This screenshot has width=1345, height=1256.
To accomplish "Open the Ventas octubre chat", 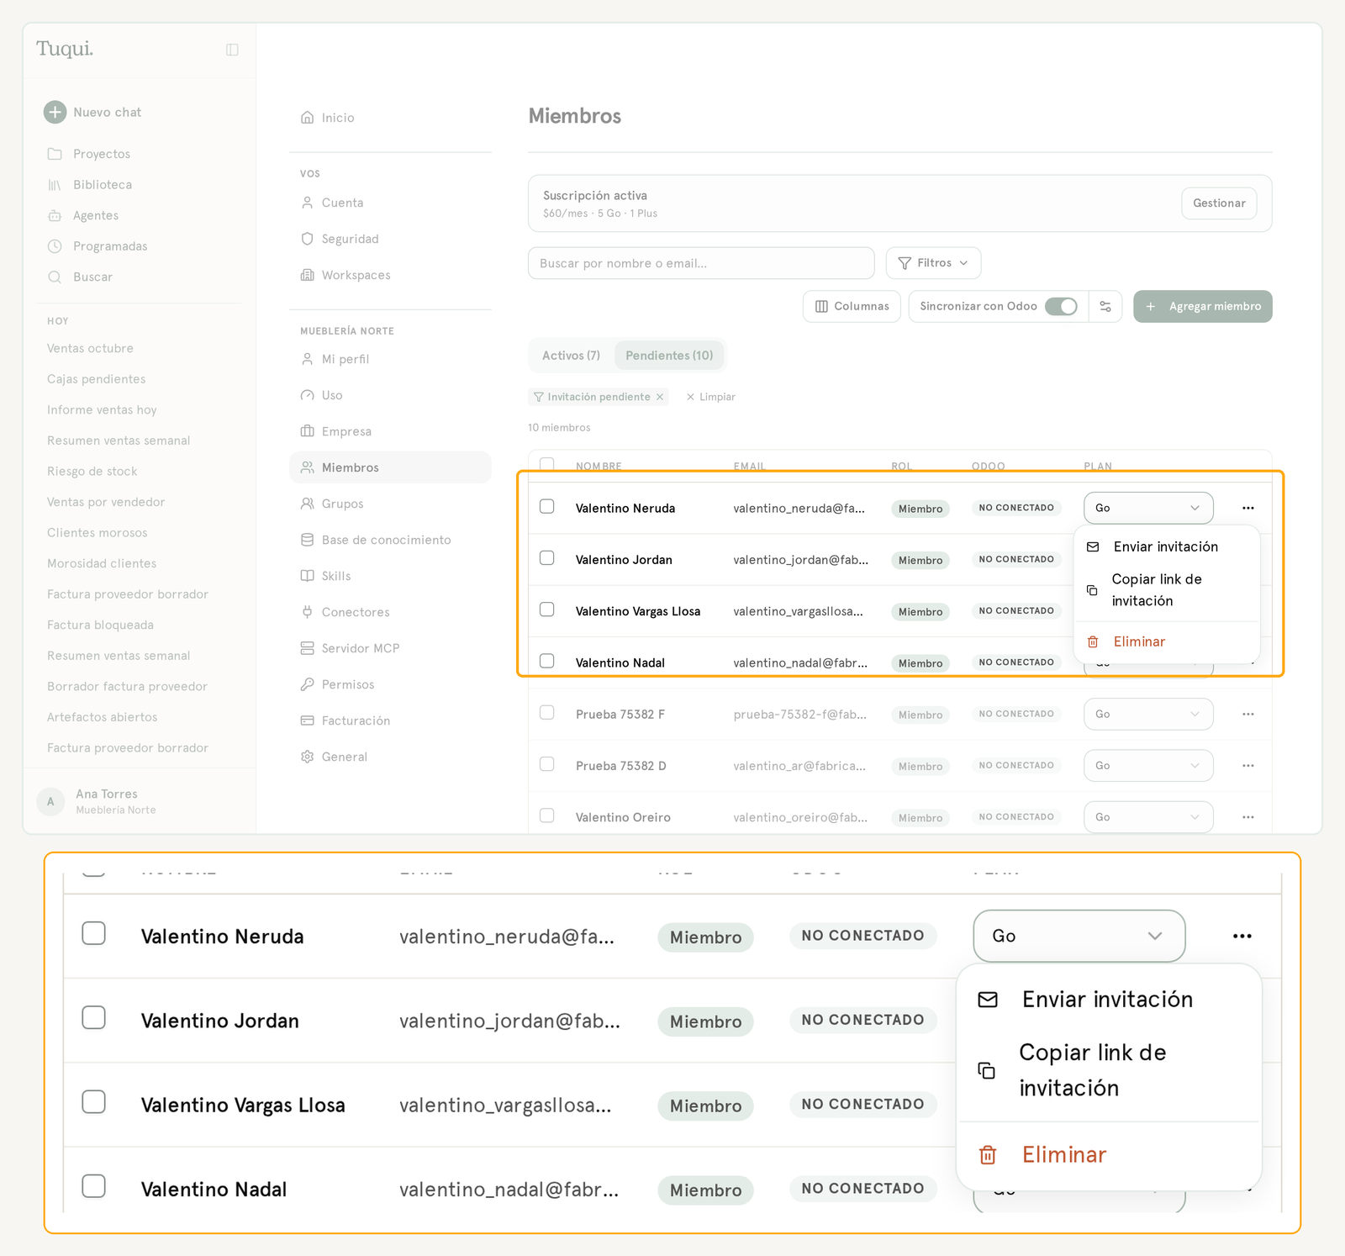I will [90, 348].
